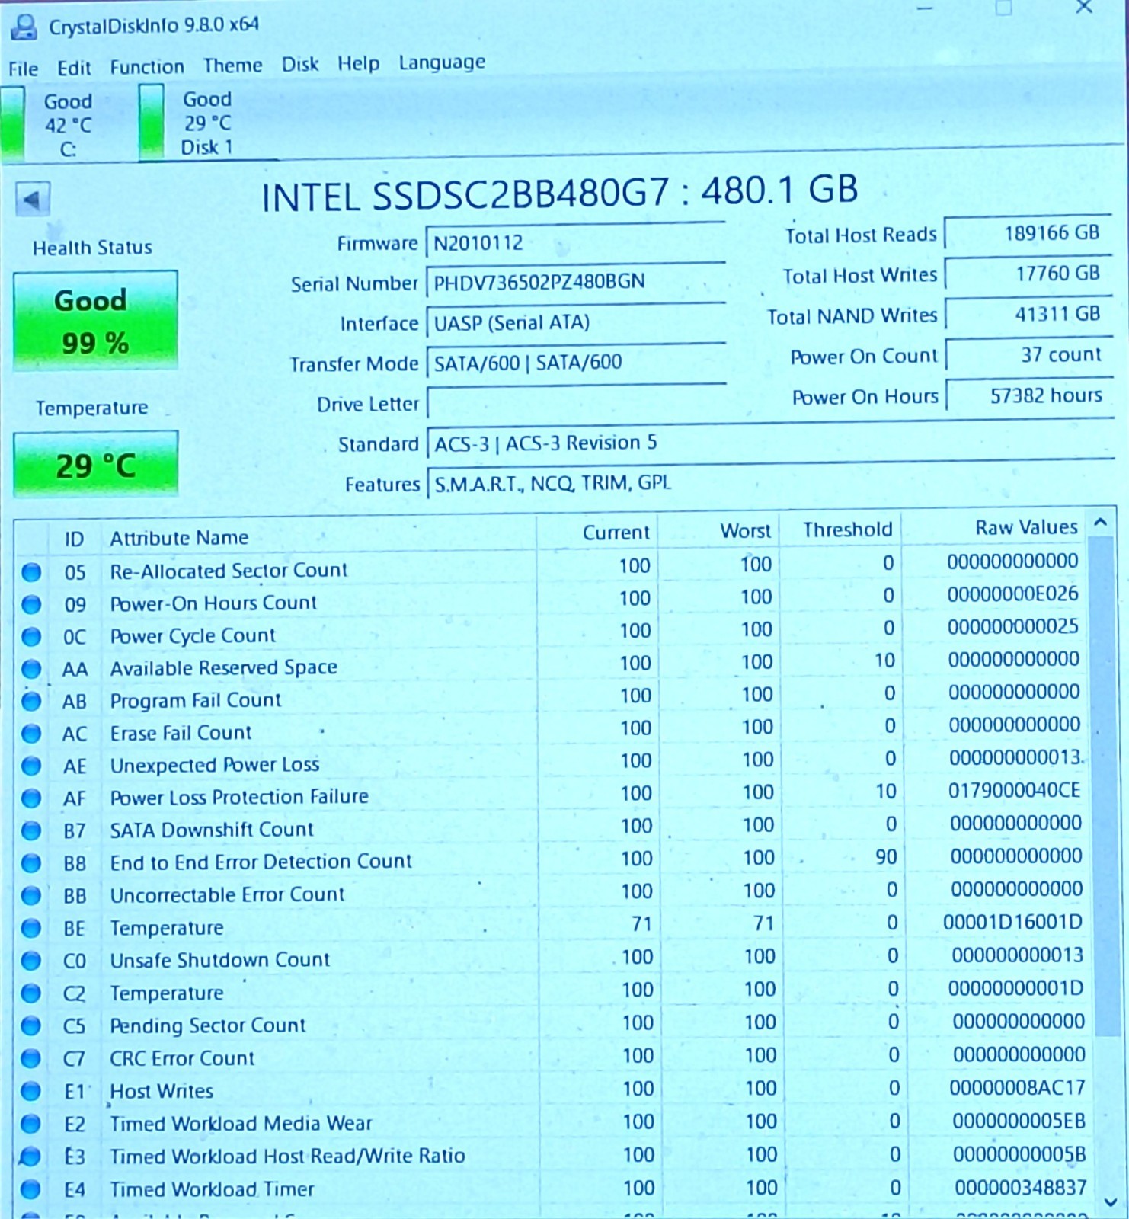Click the blue status icon for Timed Workload Host Read/Write Ratio

point(31,1157)
